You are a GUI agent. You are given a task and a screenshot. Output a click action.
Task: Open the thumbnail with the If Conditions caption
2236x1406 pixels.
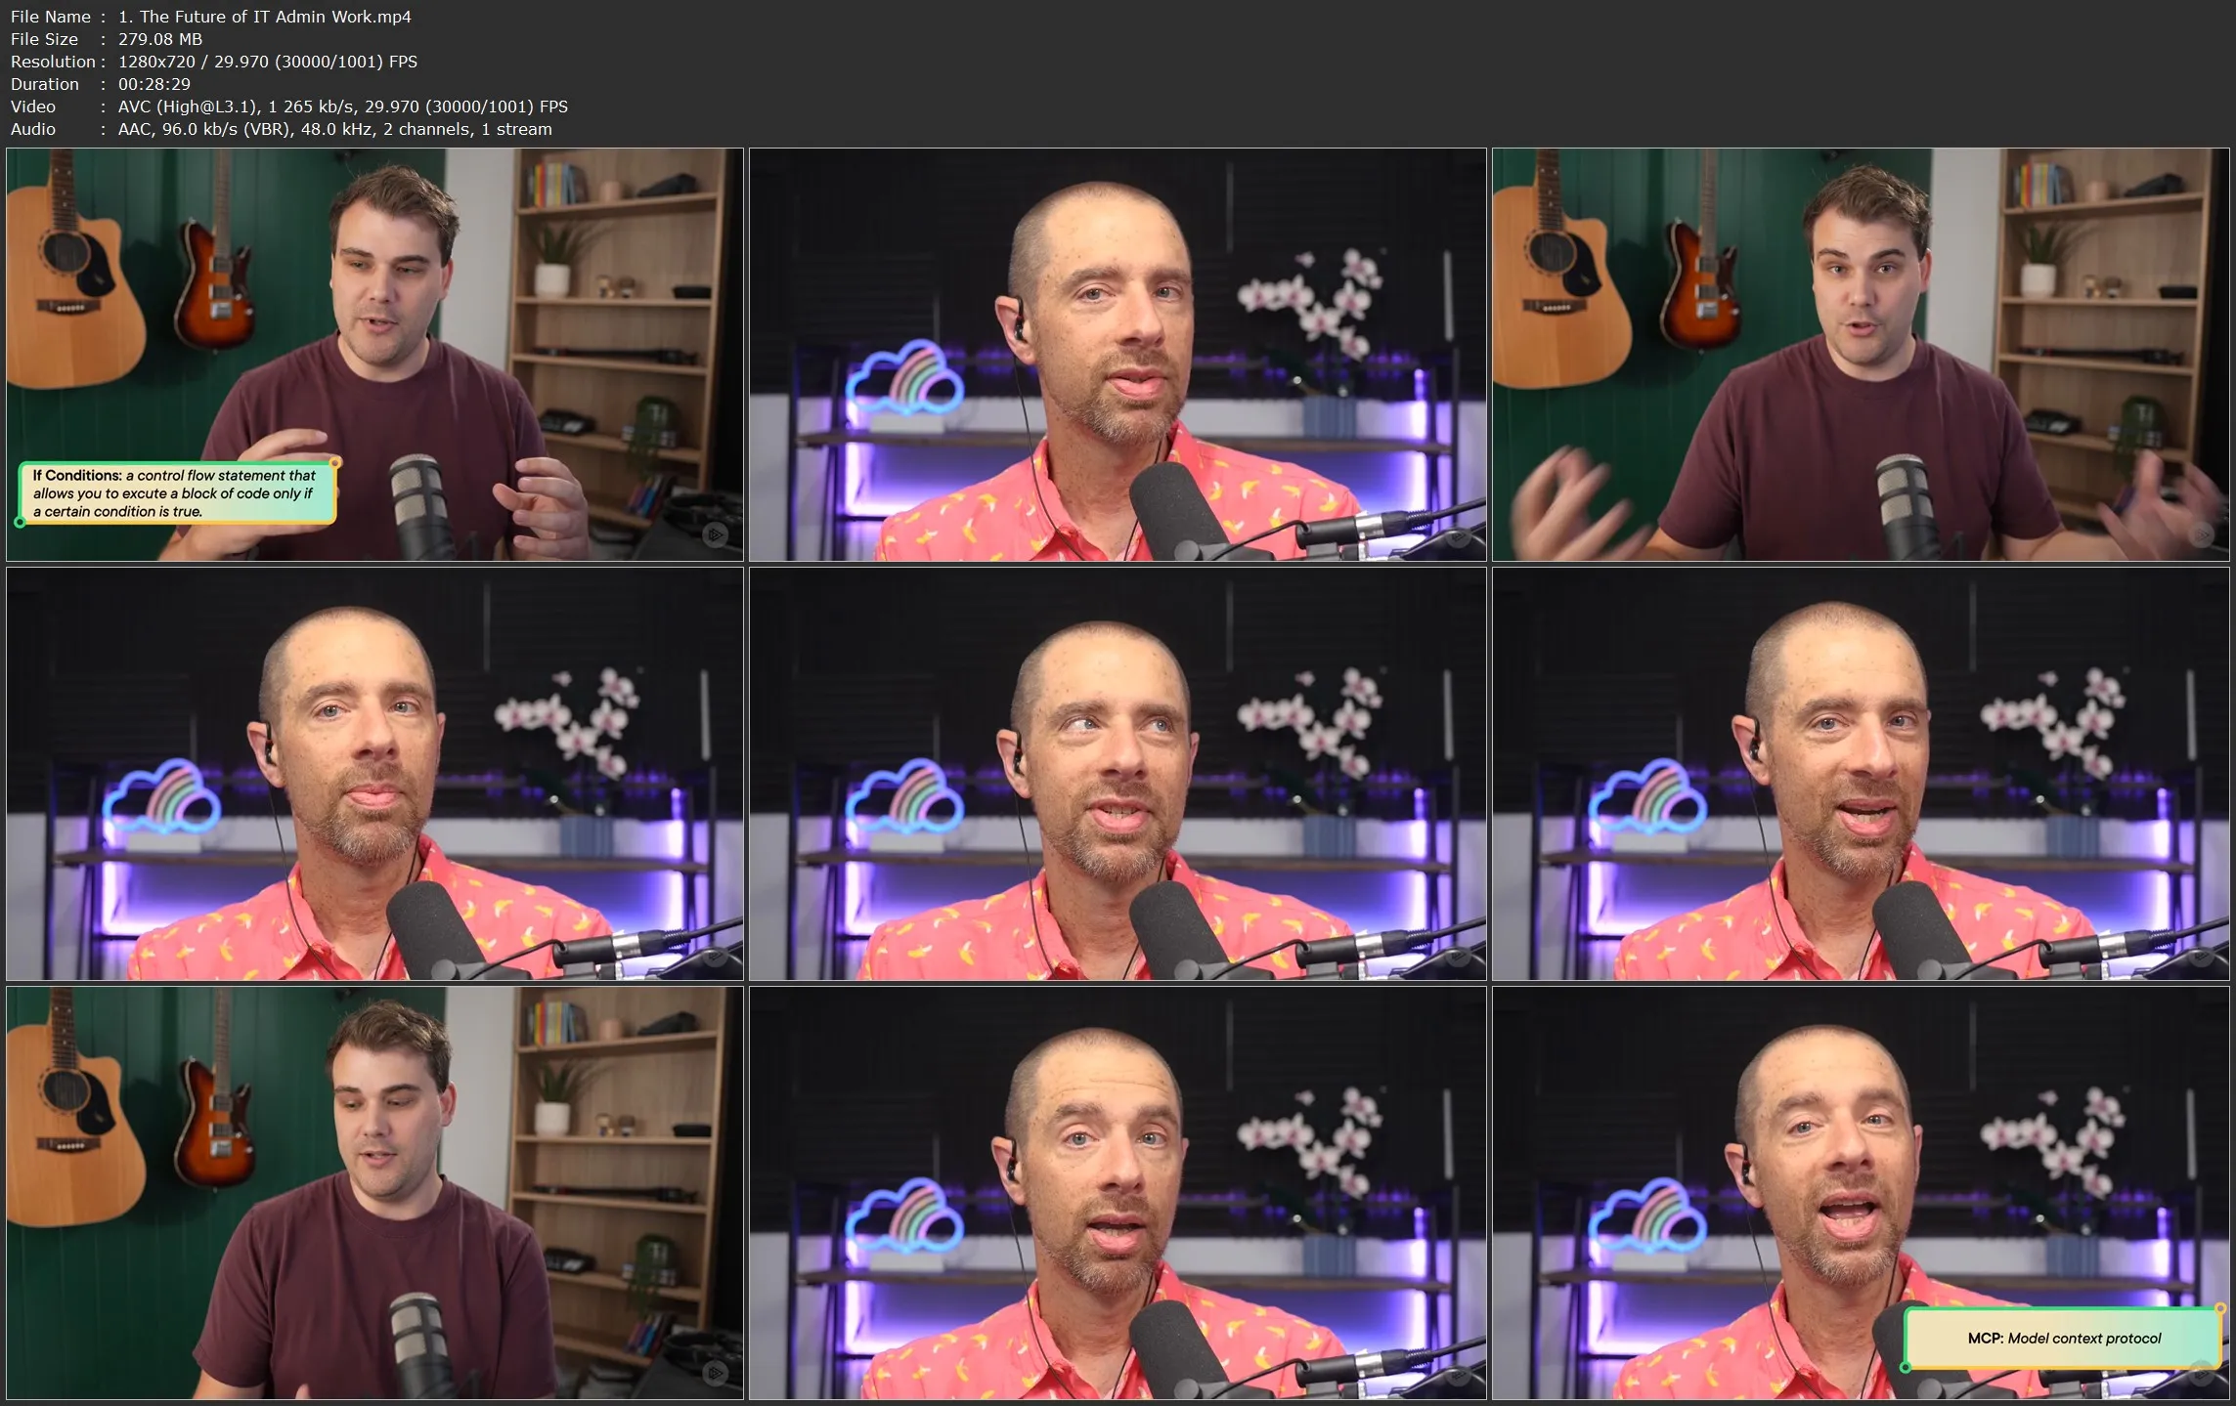(374, 355)
